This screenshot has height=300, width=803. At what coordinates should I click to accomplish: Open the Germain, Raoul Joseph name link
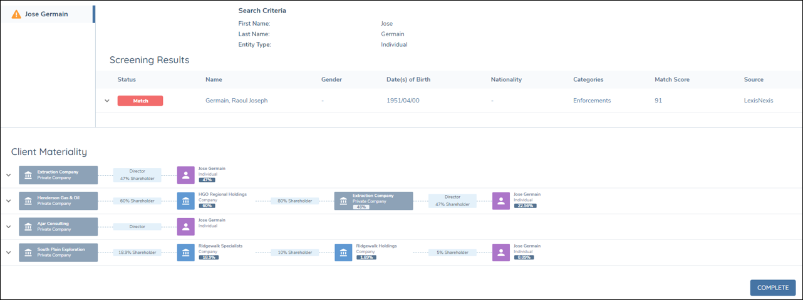[236, 101]
